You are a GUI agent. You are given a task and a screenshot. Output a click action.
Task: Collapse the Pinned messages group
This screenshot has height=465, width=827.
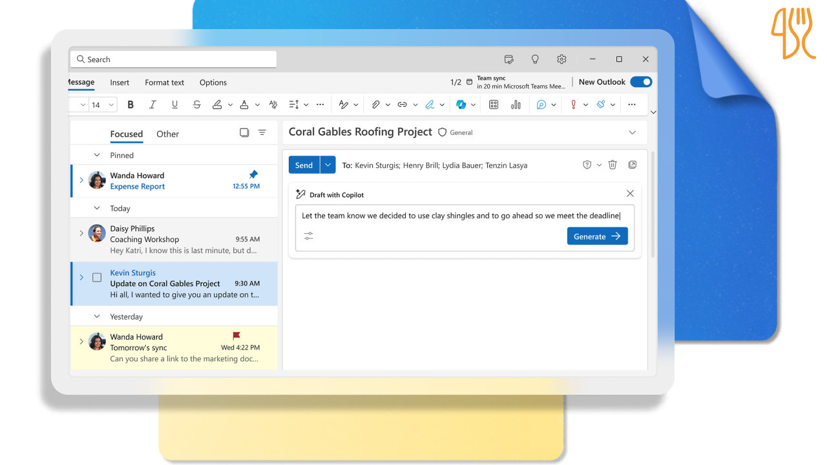(x=97, y=155)
